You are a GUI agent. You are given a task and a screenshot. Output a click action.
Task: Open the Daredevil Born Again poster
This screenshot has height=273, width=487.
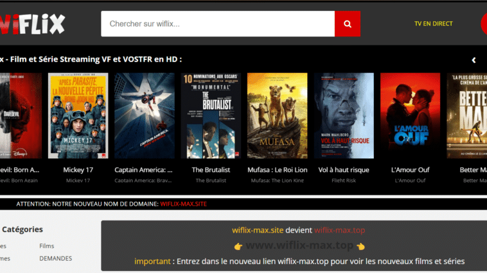pyautogui.click(x=21, y=115)
